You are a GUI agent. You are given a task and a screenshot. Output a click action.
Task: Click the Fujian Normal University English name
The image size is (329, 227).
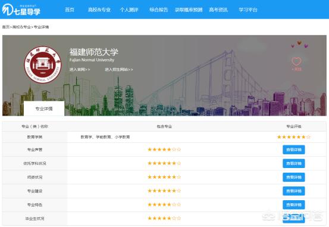(92, 60)
